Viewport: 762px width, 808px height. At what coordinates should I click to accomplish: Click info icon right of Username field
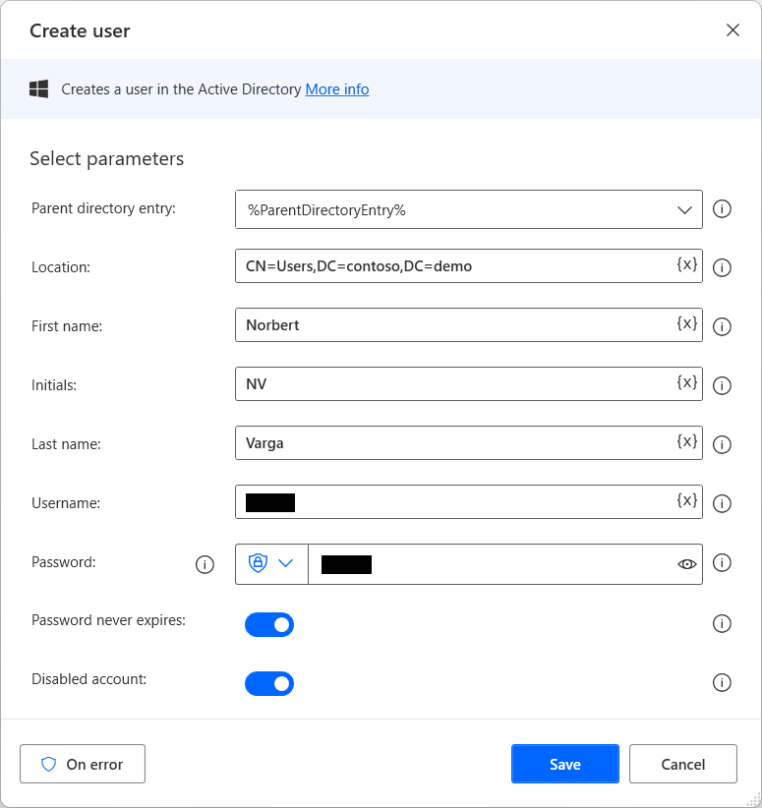pos(722,503)
